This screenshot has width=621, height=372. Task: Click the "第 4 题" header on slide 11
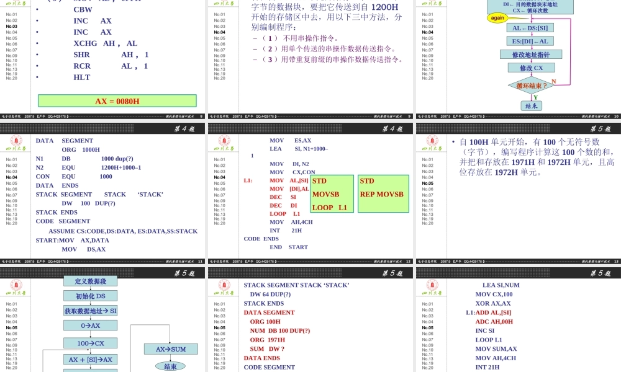tap(183, 128)
